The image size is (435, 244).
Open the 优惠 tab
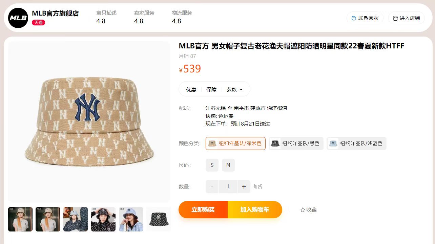[x=191, y=89]
